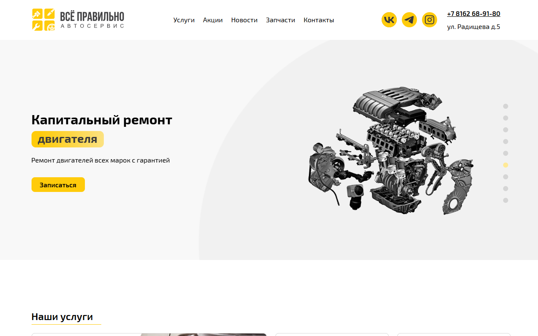Open the first service card thumbnail
Screen dimensions: 538x336
(x=149, y=335)
